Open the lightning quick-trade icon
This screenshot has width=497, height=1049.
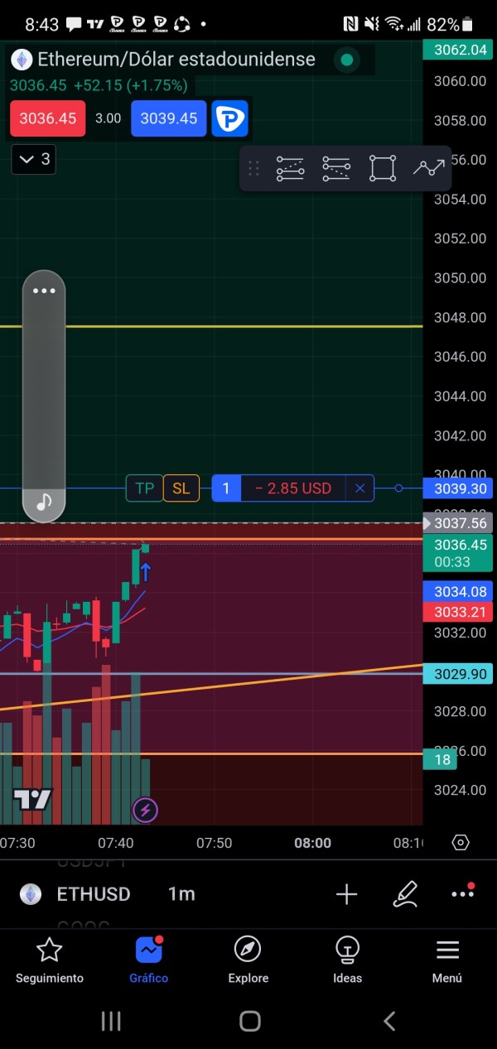coord(145,810)
